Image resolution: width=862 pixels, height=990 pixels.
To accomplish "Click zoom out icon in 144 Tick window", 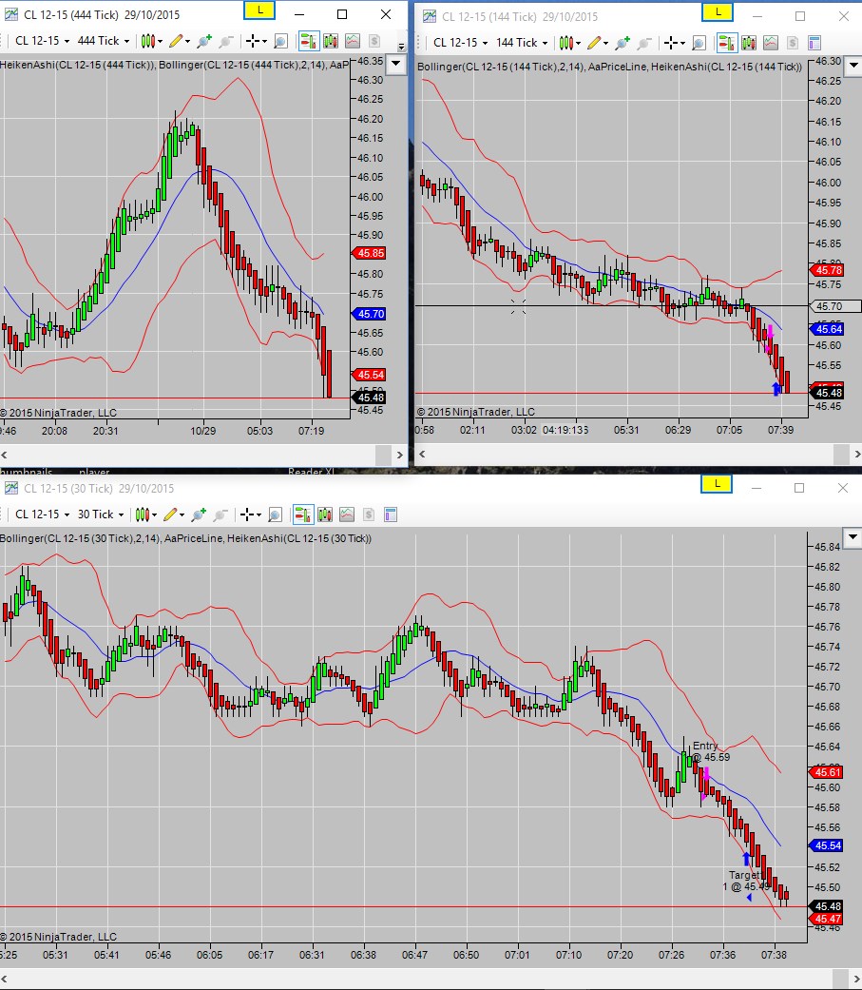I will tap(643, 43).
